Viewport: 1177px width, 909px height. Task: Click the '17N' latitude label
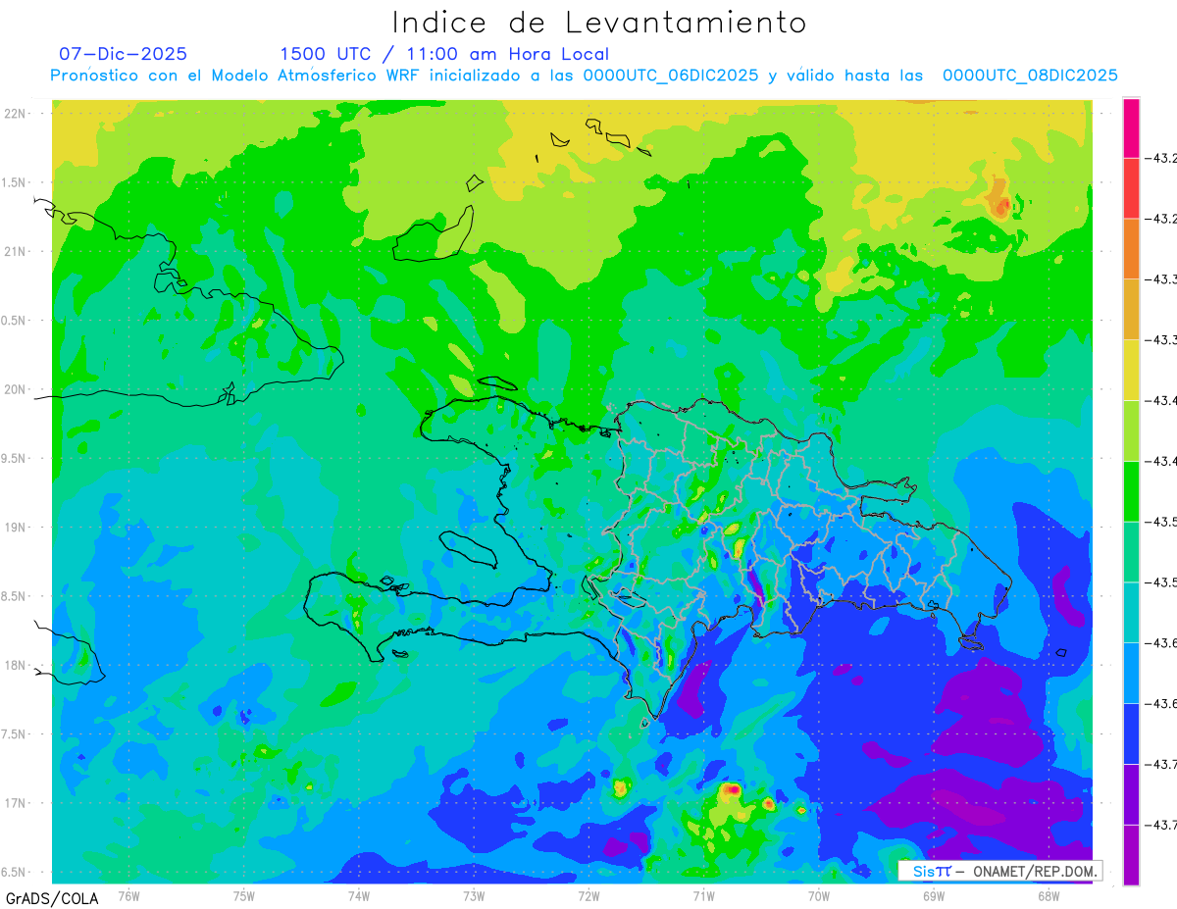17,803
